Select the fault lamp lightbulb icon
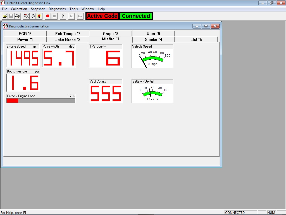This screenshot has height=215, width=286. point(39,16)
